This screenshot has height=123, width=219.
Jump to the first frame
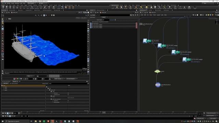pyautogui.click(x=3, y=113)
